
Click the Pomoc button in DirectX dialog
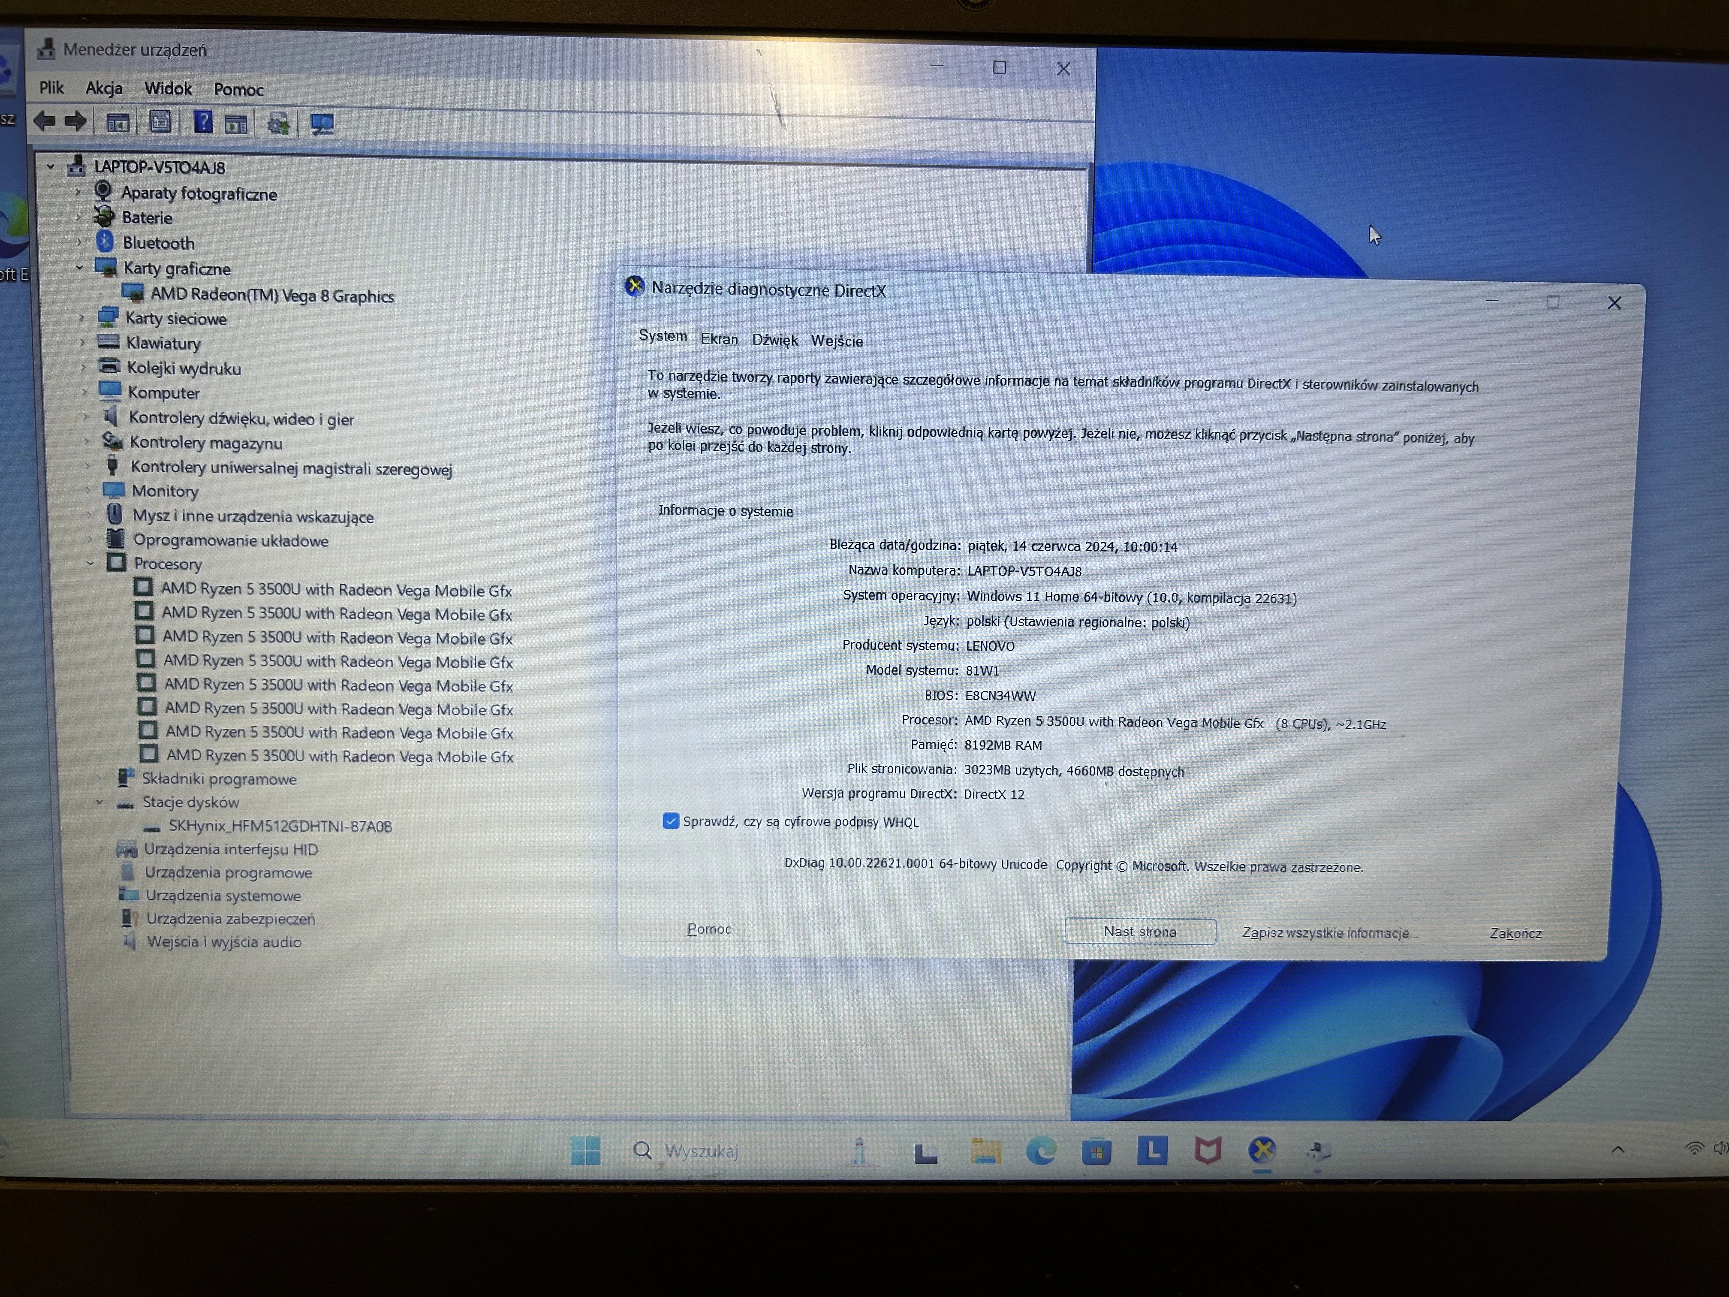point(709,929)
